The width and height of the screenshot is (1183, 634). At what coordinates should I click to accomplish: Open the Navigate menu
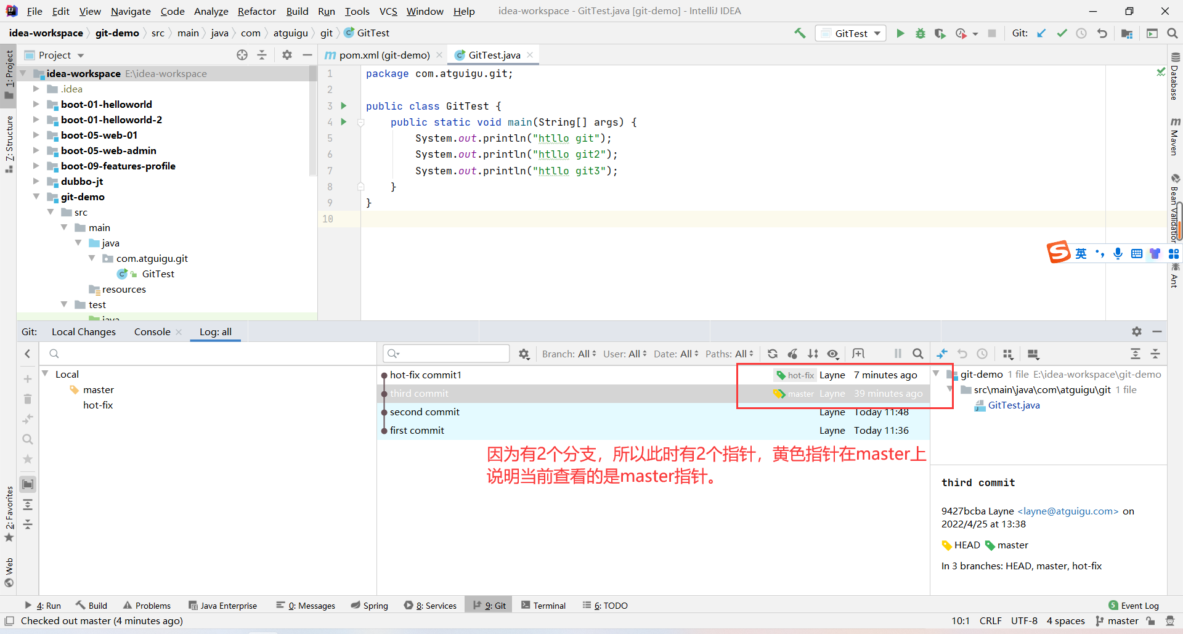[131, 11]
